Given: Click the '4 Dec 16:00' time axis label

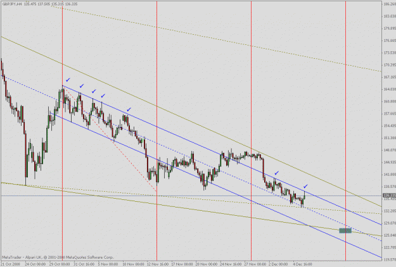Looking at the screenshot, I should click(303, 264).
